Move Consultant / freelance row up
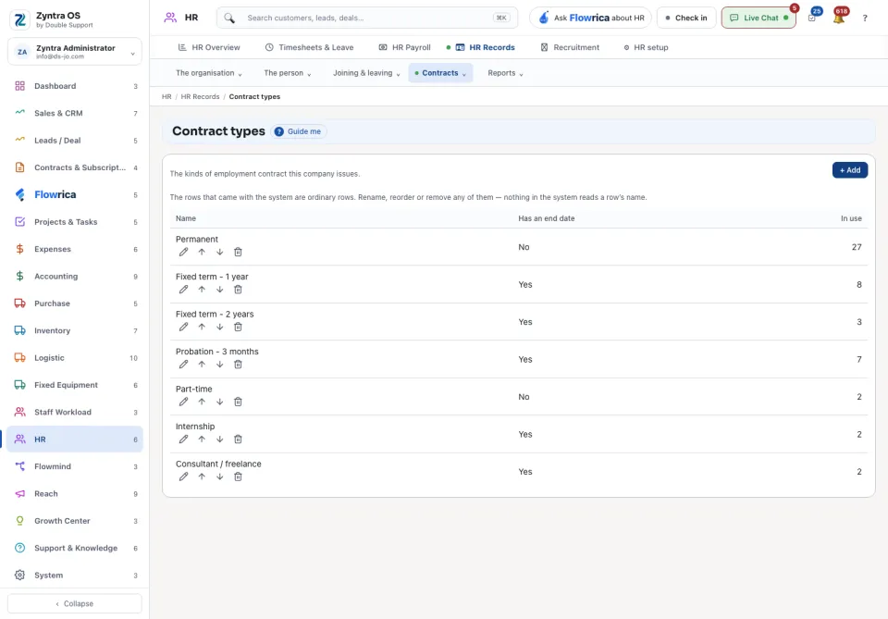 [x=202, y=477]
